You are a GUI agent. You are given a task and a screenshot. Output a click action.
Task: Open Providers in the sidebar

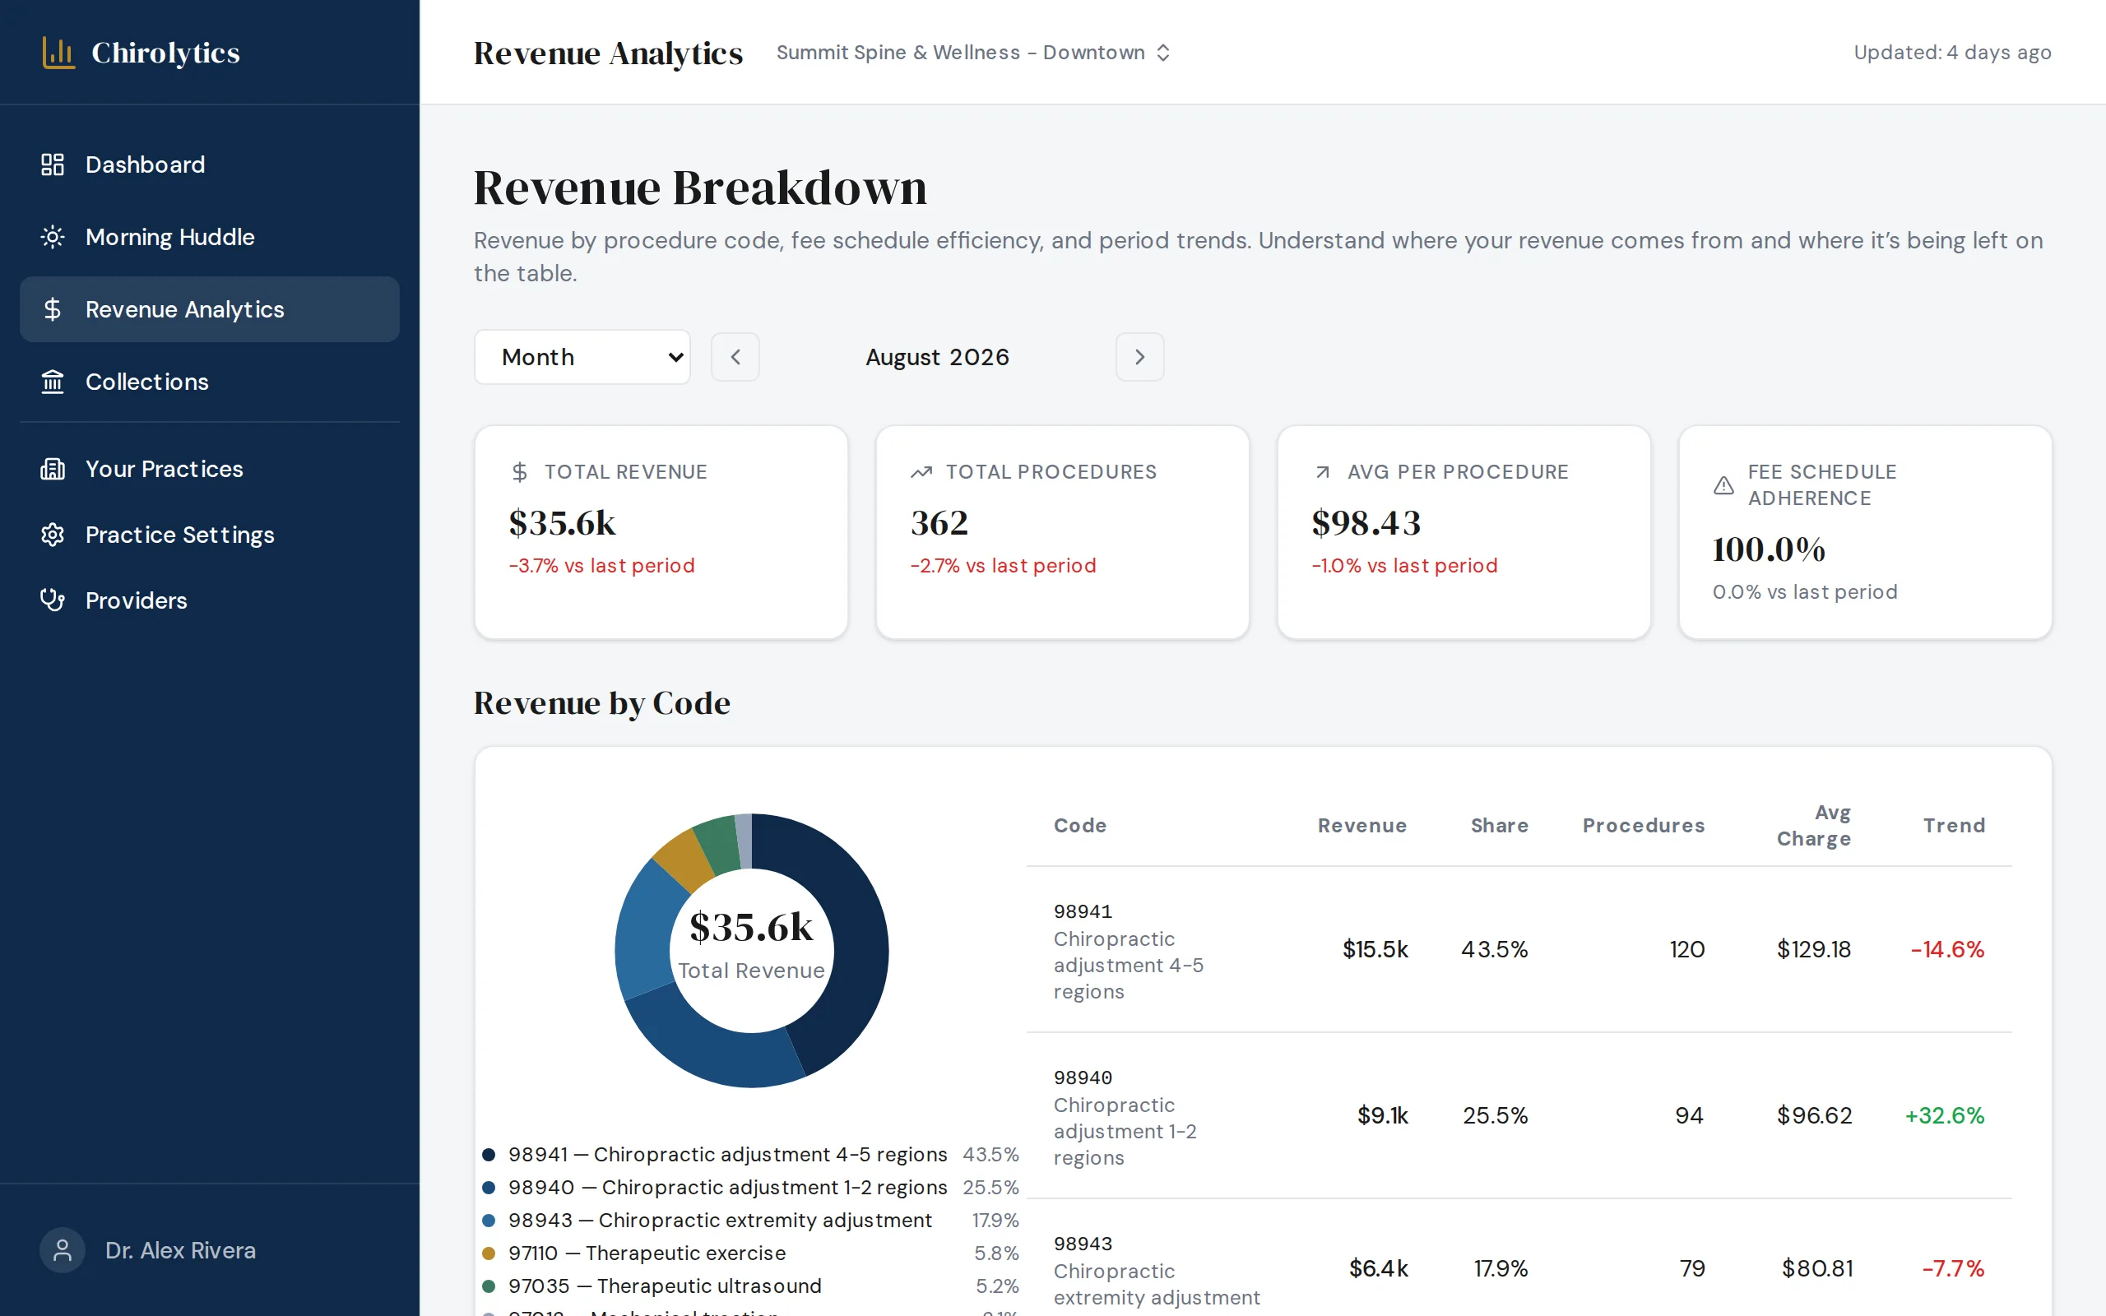tap(210, 600)
